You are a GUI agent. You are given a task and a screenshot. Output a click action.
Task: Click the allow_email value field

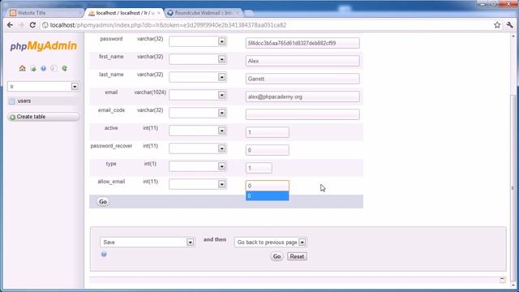[268, 186]
